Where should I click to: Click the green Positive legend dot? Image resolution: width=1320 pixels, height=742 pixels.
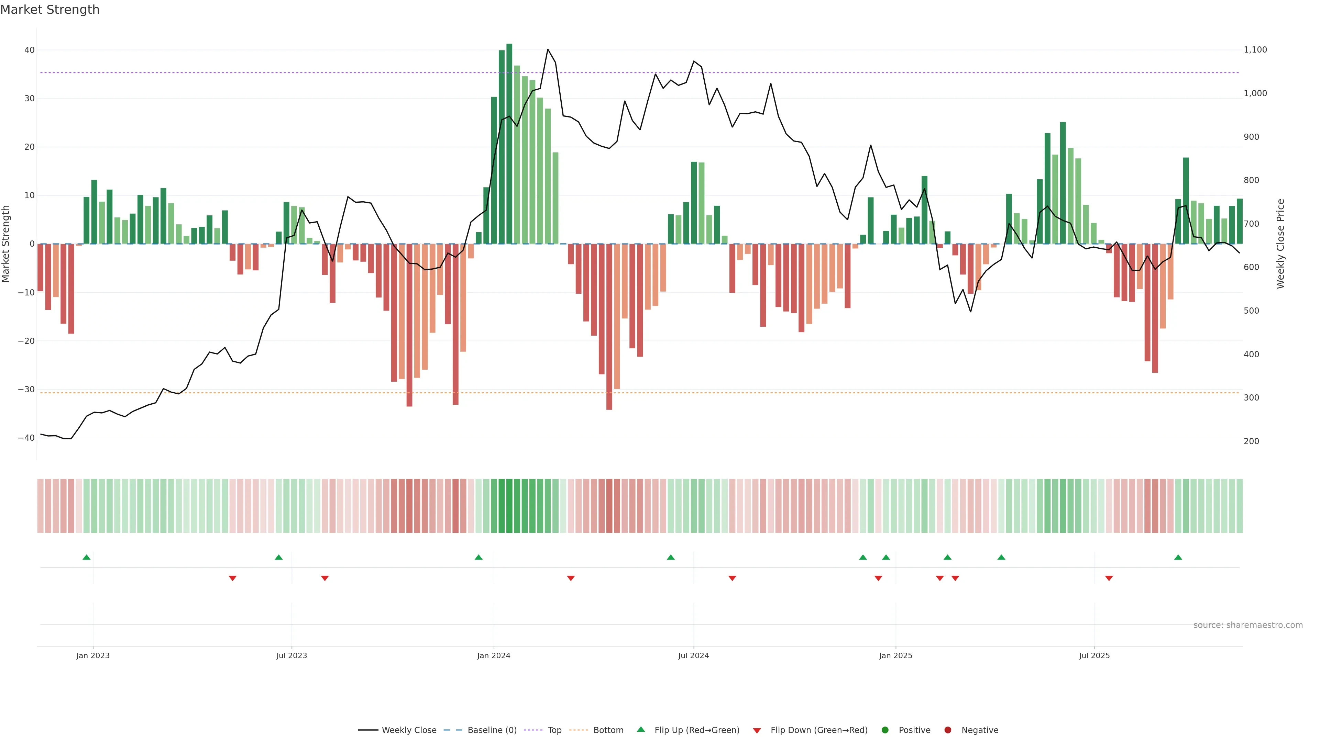click(885, 730)
